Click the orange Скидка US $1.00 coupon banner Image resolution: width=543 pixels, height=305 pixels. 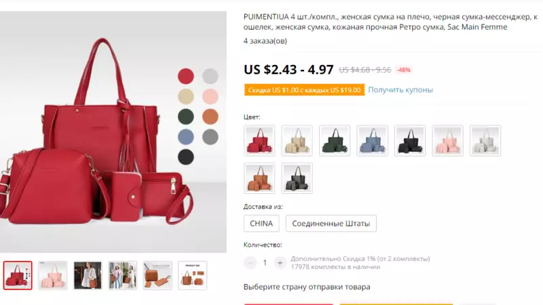point(304,90)
